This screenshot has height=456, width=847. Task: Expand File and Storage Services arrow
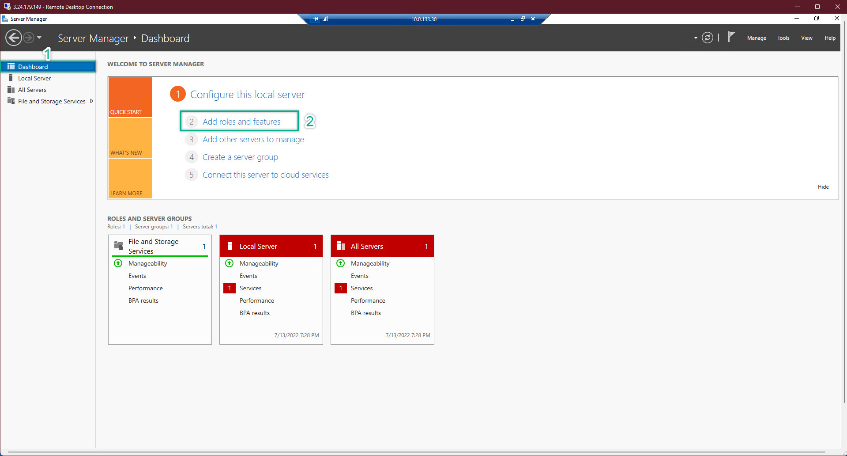pos(92,101)
